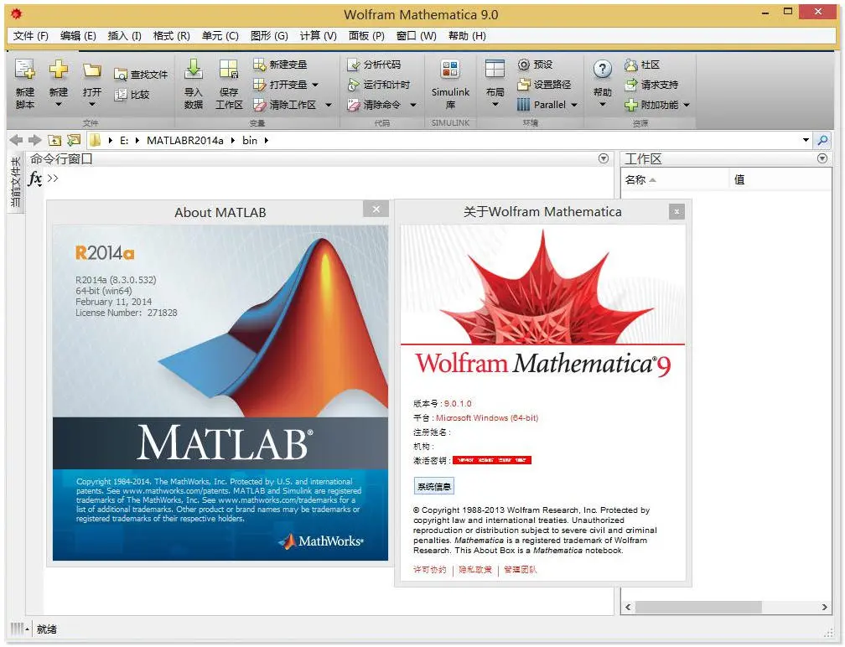Open the 隐私政策 link
Image resolution: width=845 pixels, height=647 pixels.
475,570
